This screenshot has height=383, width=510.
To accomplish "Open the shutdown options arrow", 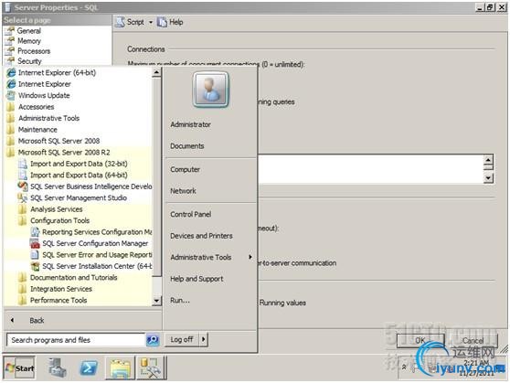I will 204,340.
